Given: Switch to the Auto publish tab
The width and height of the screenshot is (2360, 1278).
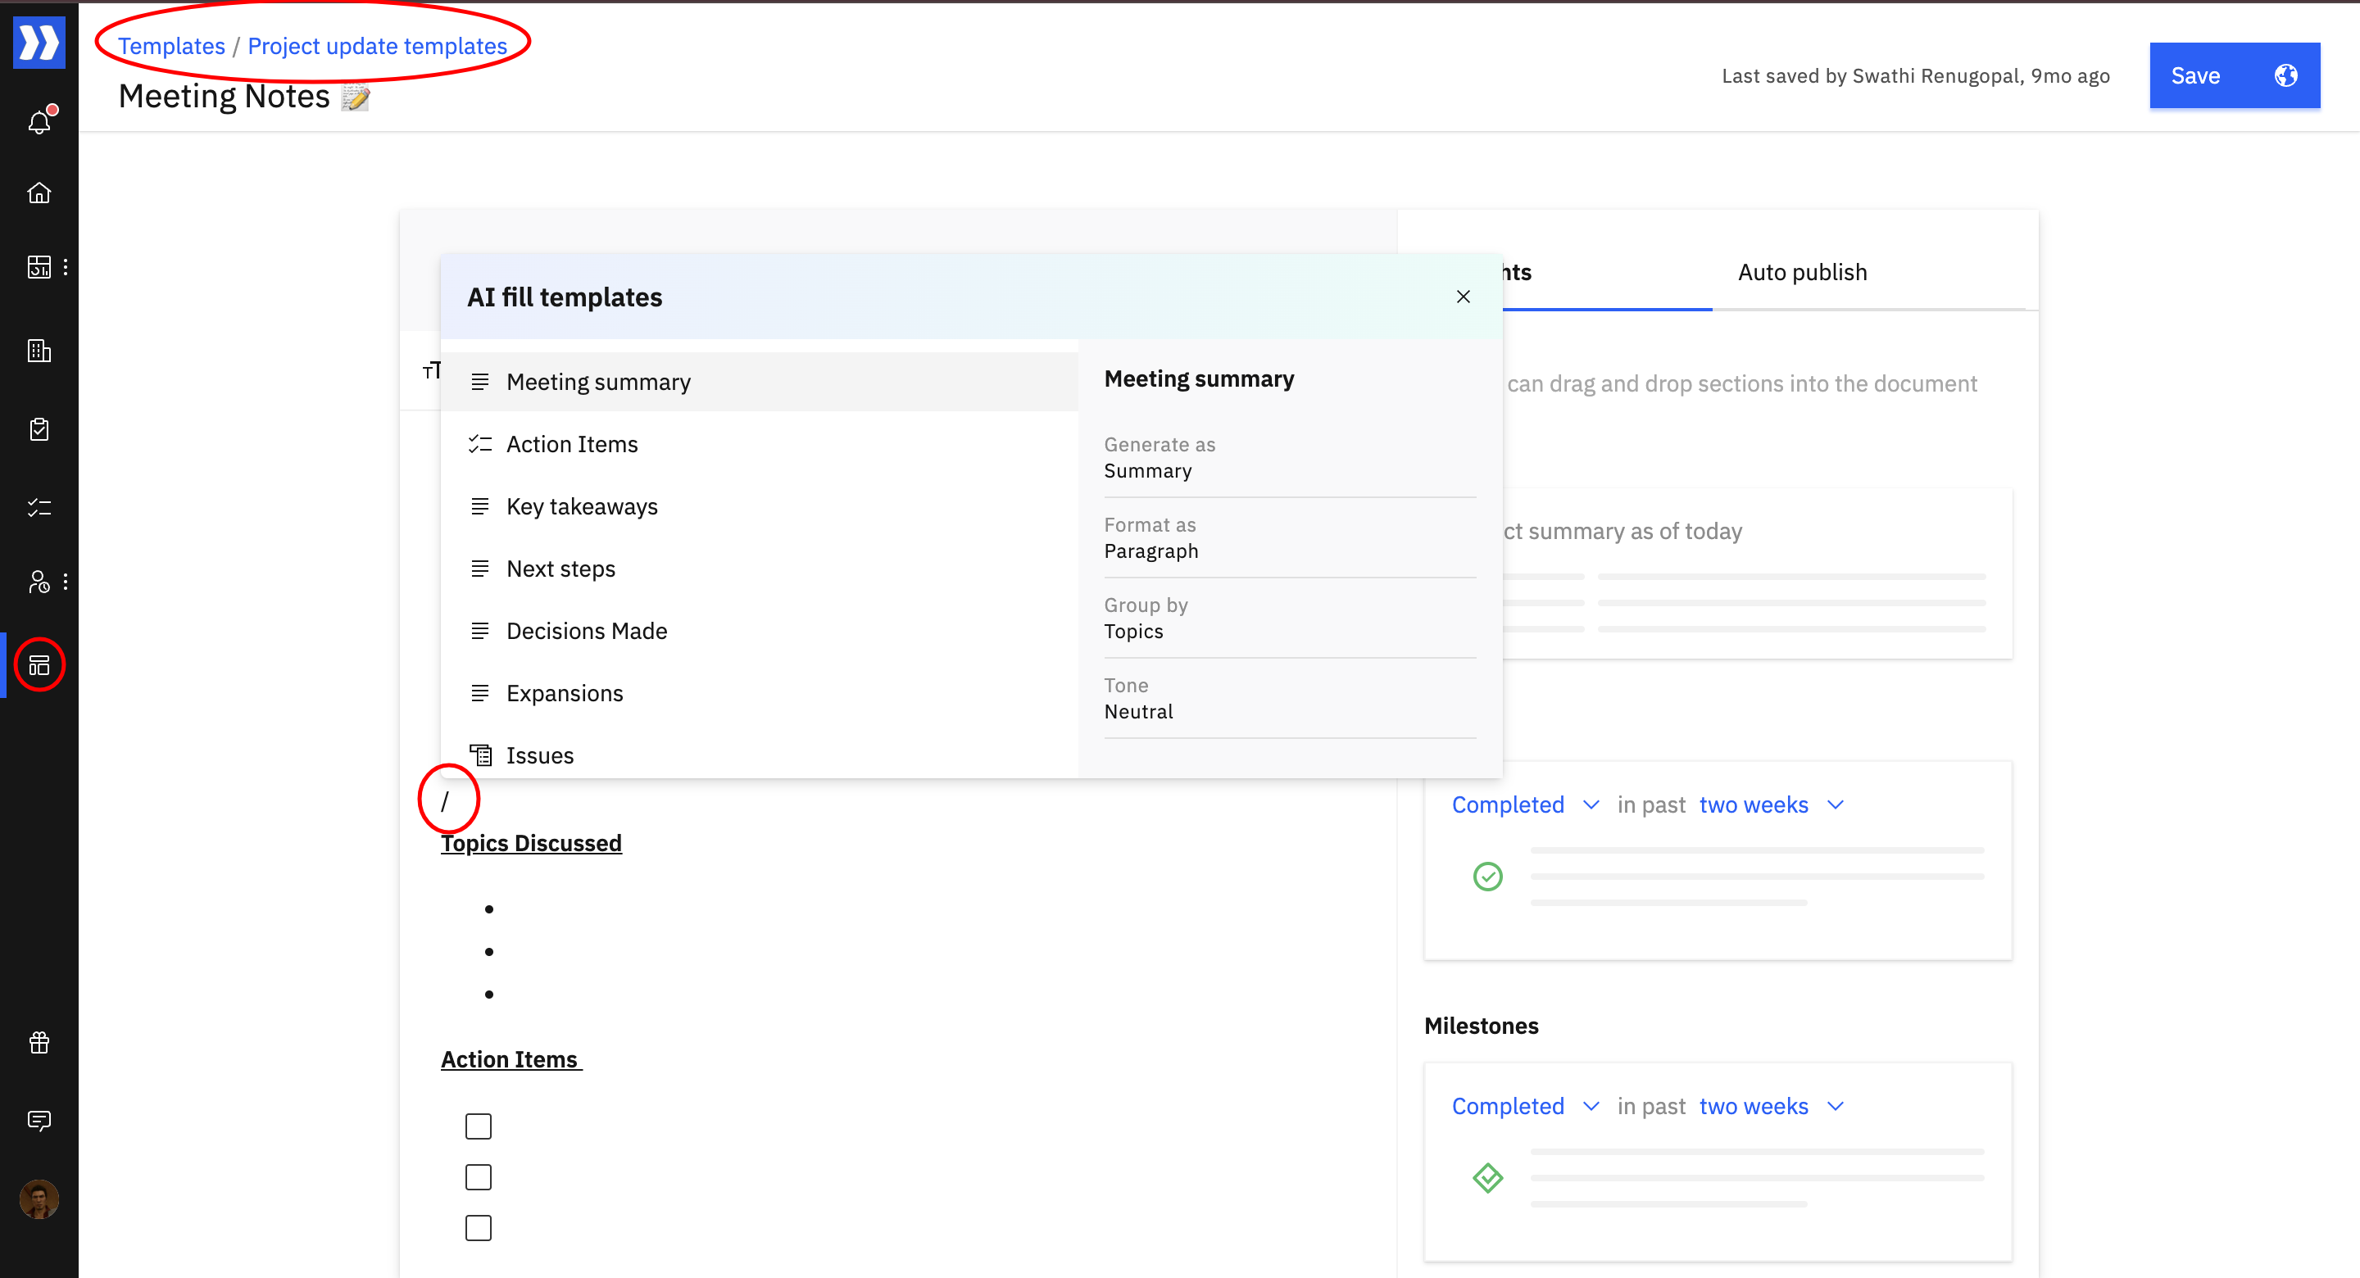Looking at the screenshot, I should pyautogui.click(x=1801, y=272).
